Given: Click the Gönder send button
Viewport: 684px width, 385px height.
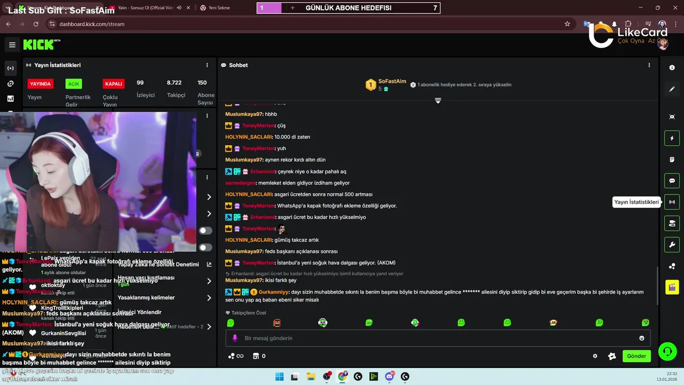Looking at the screenshot, I should (636, 356).
